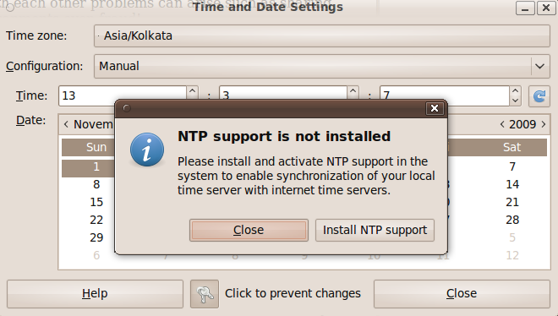This screenshot has height=316, width=558.
Task: Go to previous month arrow beside November
Action: [66, 124]
